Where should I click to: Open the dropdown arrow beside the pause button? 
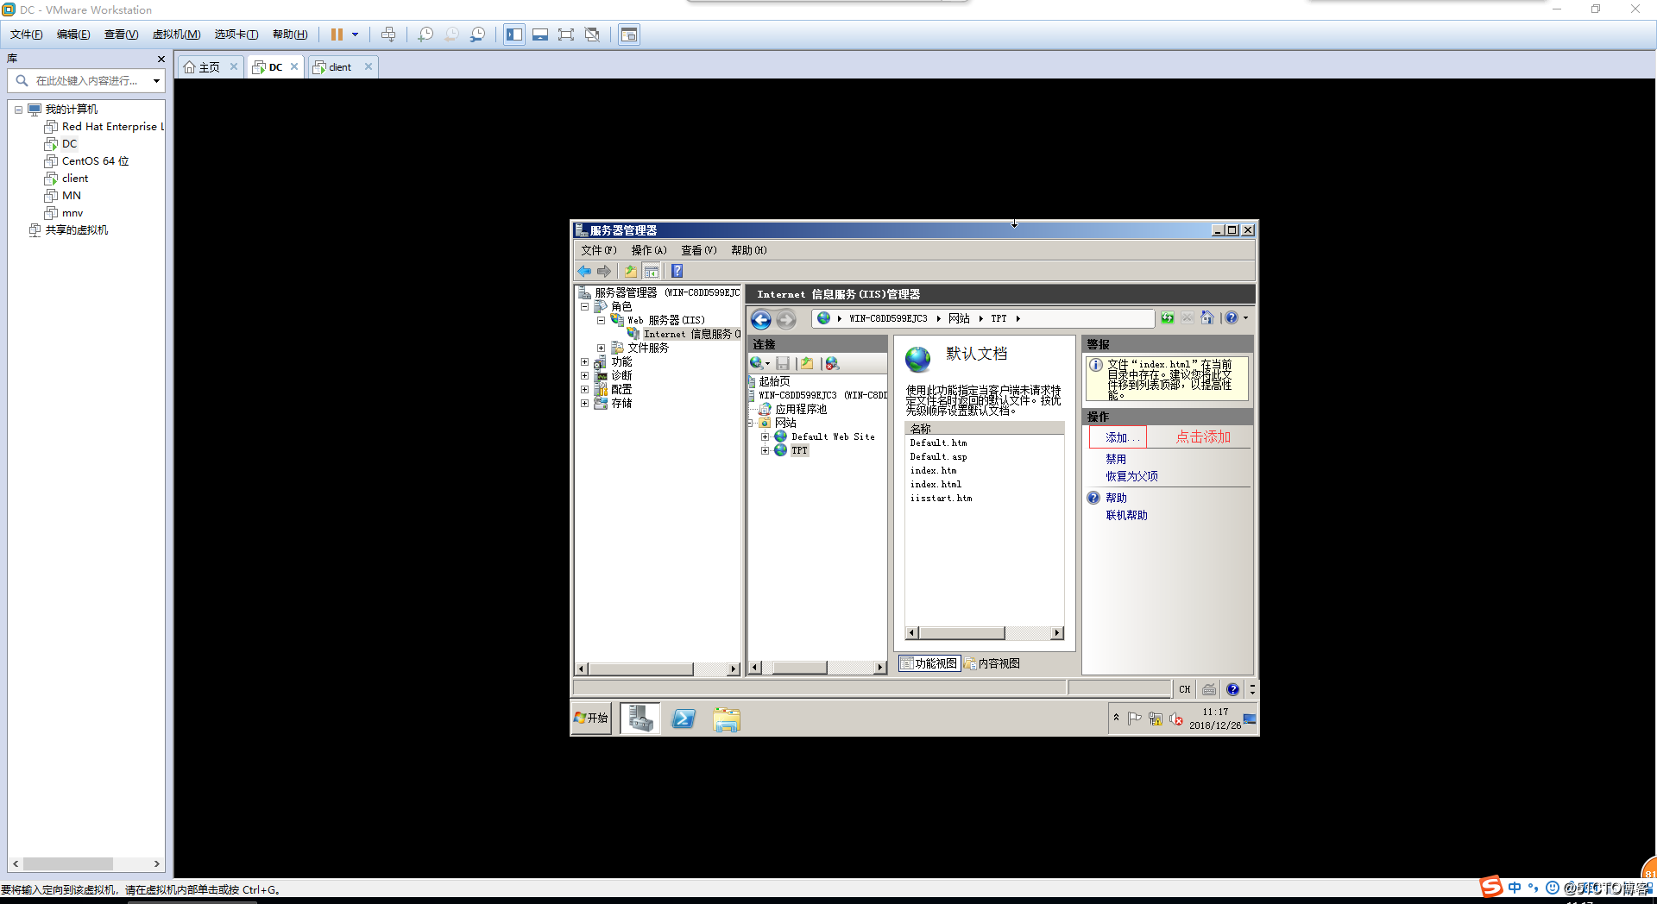pos(355,35)
